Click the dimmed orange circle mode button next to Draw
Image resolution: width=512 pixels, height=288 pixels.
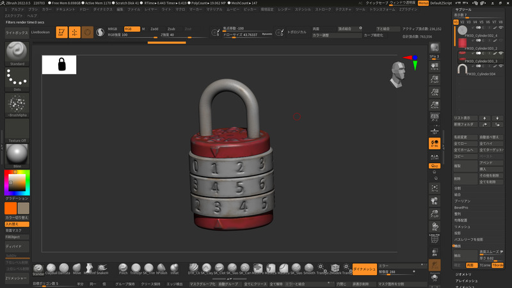point(87,33)
